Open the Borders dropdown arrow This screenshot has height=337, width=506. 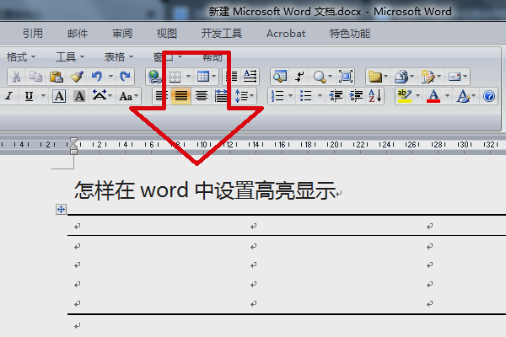point(188,77)
